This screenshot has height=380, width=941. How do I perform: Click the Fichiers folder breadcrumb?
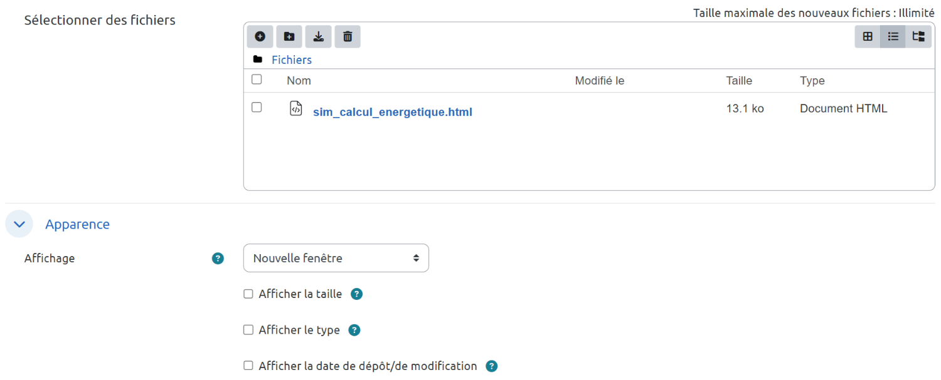tap(291, 60)
